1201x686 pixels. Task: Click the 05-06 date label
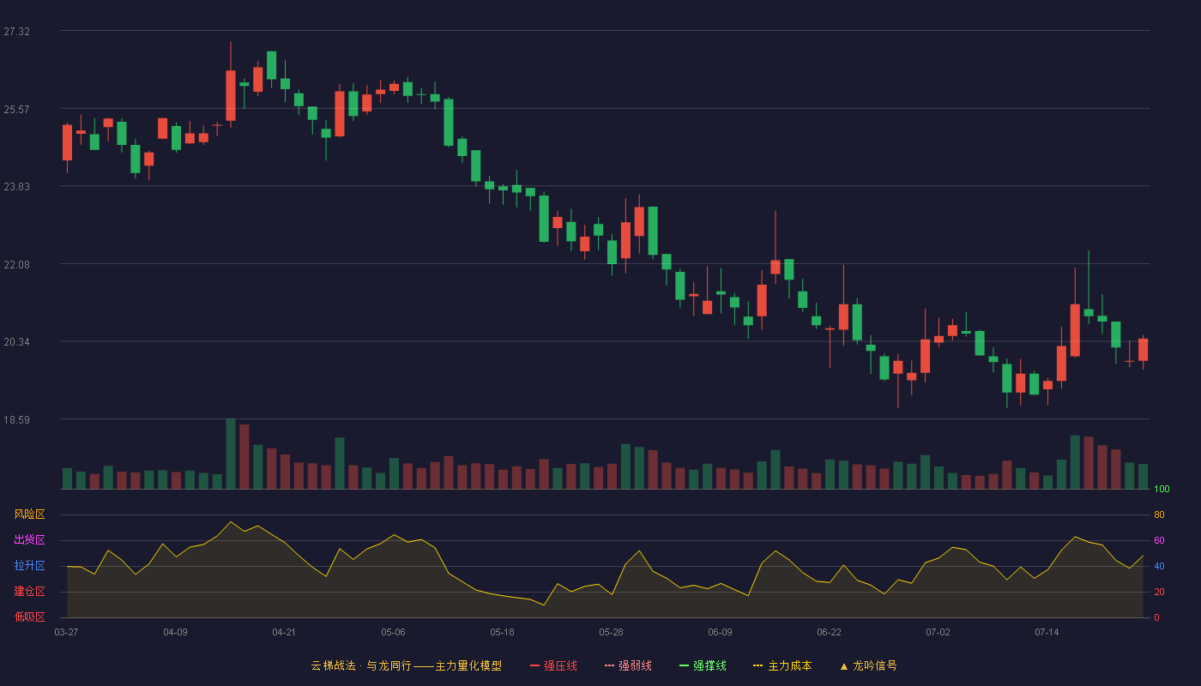point(393,632)
